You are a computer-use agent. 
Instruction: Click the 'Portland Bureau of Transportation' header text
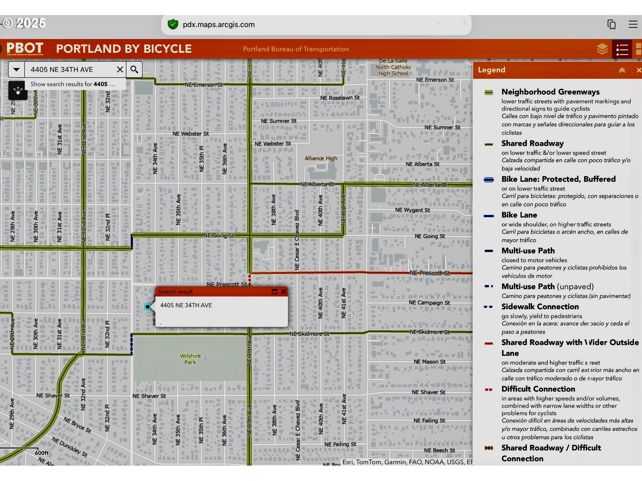click(x=296, y=49)
